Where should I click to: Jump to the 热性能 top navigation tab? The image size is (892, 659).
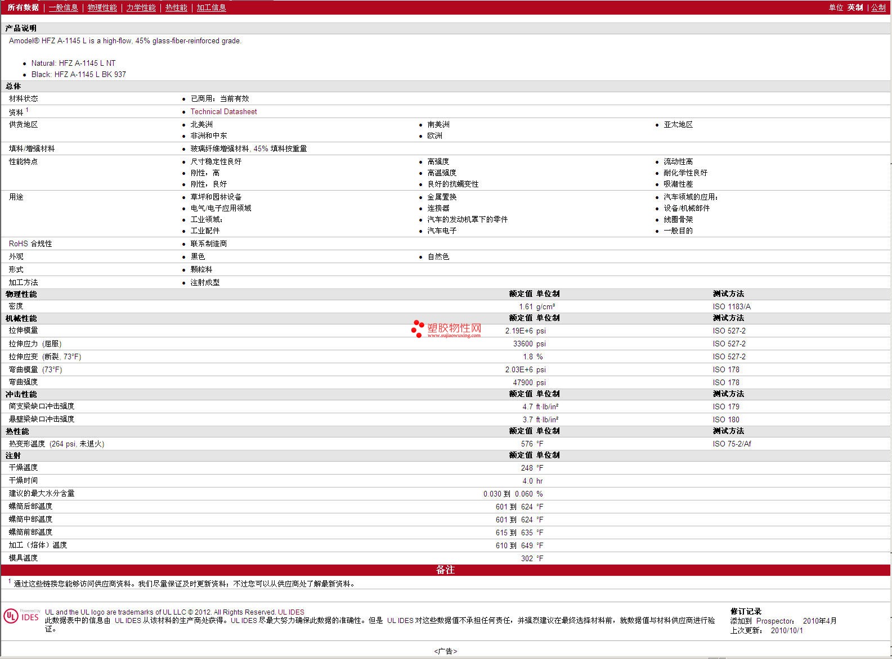point(176,7)
